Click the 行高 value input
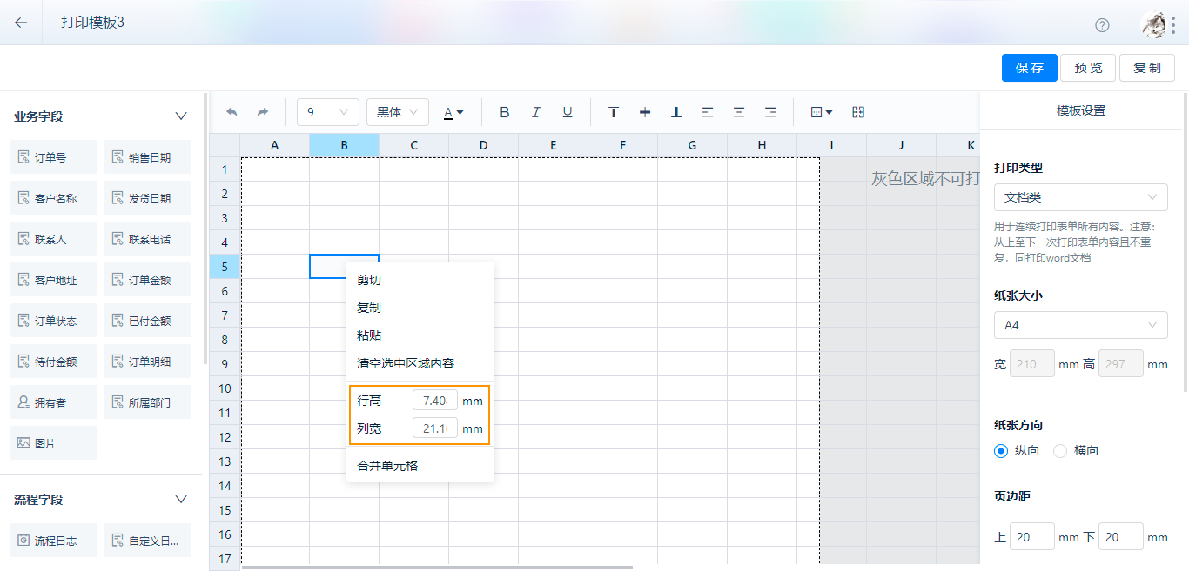This screenshot has width=1189, height=571. pos(435,401)
